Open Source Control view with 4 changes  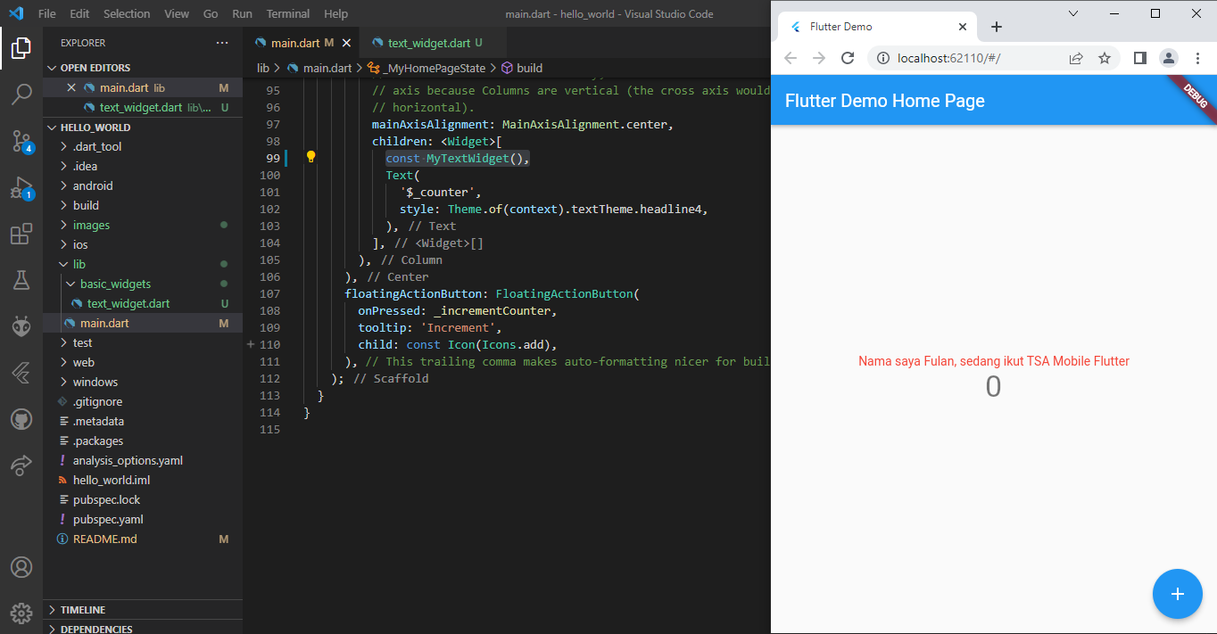tap(21, 141)
